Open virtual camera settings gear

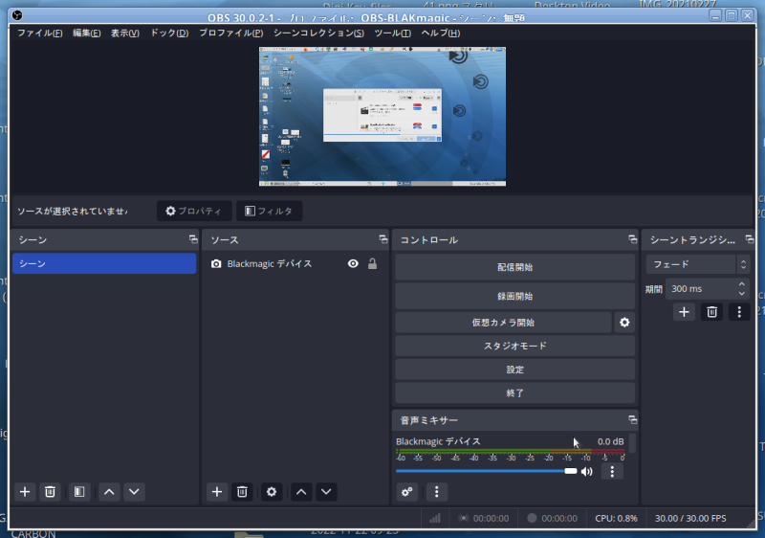tap(624, 323)
